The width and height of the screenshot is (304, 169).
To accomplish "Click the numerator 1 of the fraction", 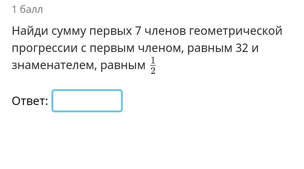I will (x=153, y=60).
